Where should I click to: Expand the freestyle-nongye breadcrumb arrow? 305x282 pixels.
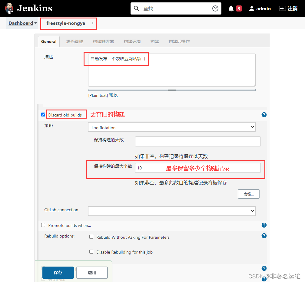coord(93,23)
